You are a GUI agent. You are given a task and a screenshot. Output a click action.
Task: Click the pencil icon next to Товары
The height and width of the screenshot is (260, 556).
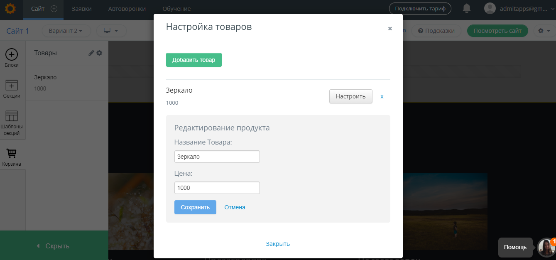pos(90,53)
